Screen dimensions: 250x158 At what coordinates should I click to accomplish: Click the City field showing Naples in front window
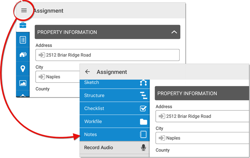tap(202, 138)
